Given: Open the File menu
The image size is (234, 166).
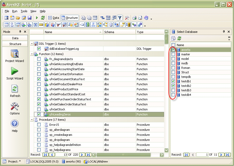Looking at the screenshot, I should pos(7,11).
